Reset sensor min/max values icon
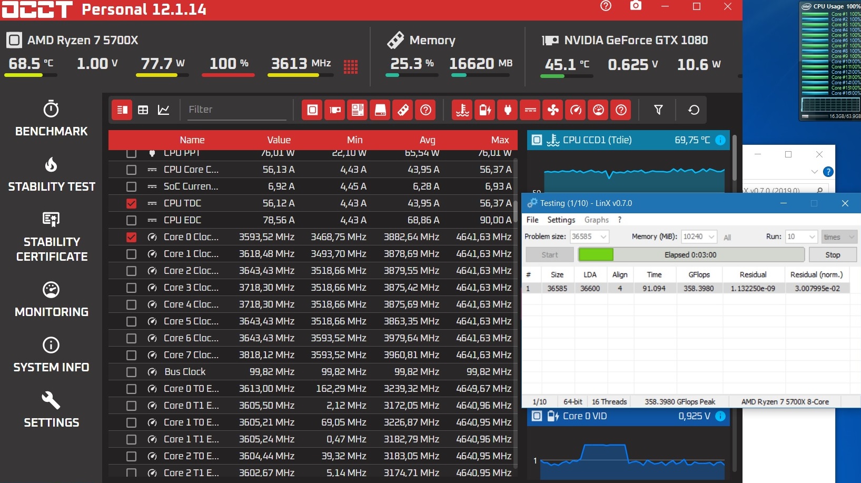Screen dimensions: 861x483 (694, 110)
